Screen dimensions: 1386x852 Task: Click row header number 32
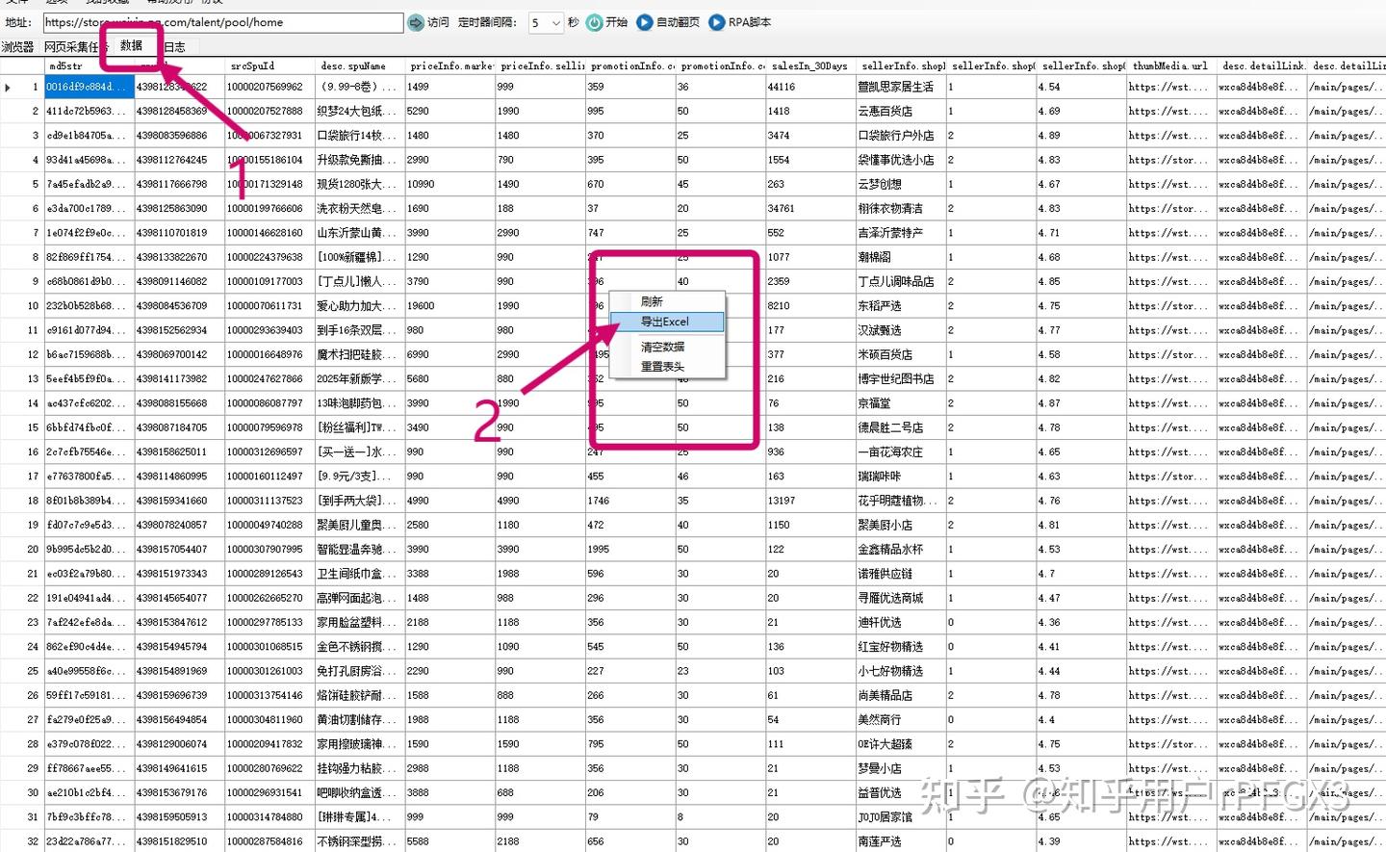[x=22, y=841]
